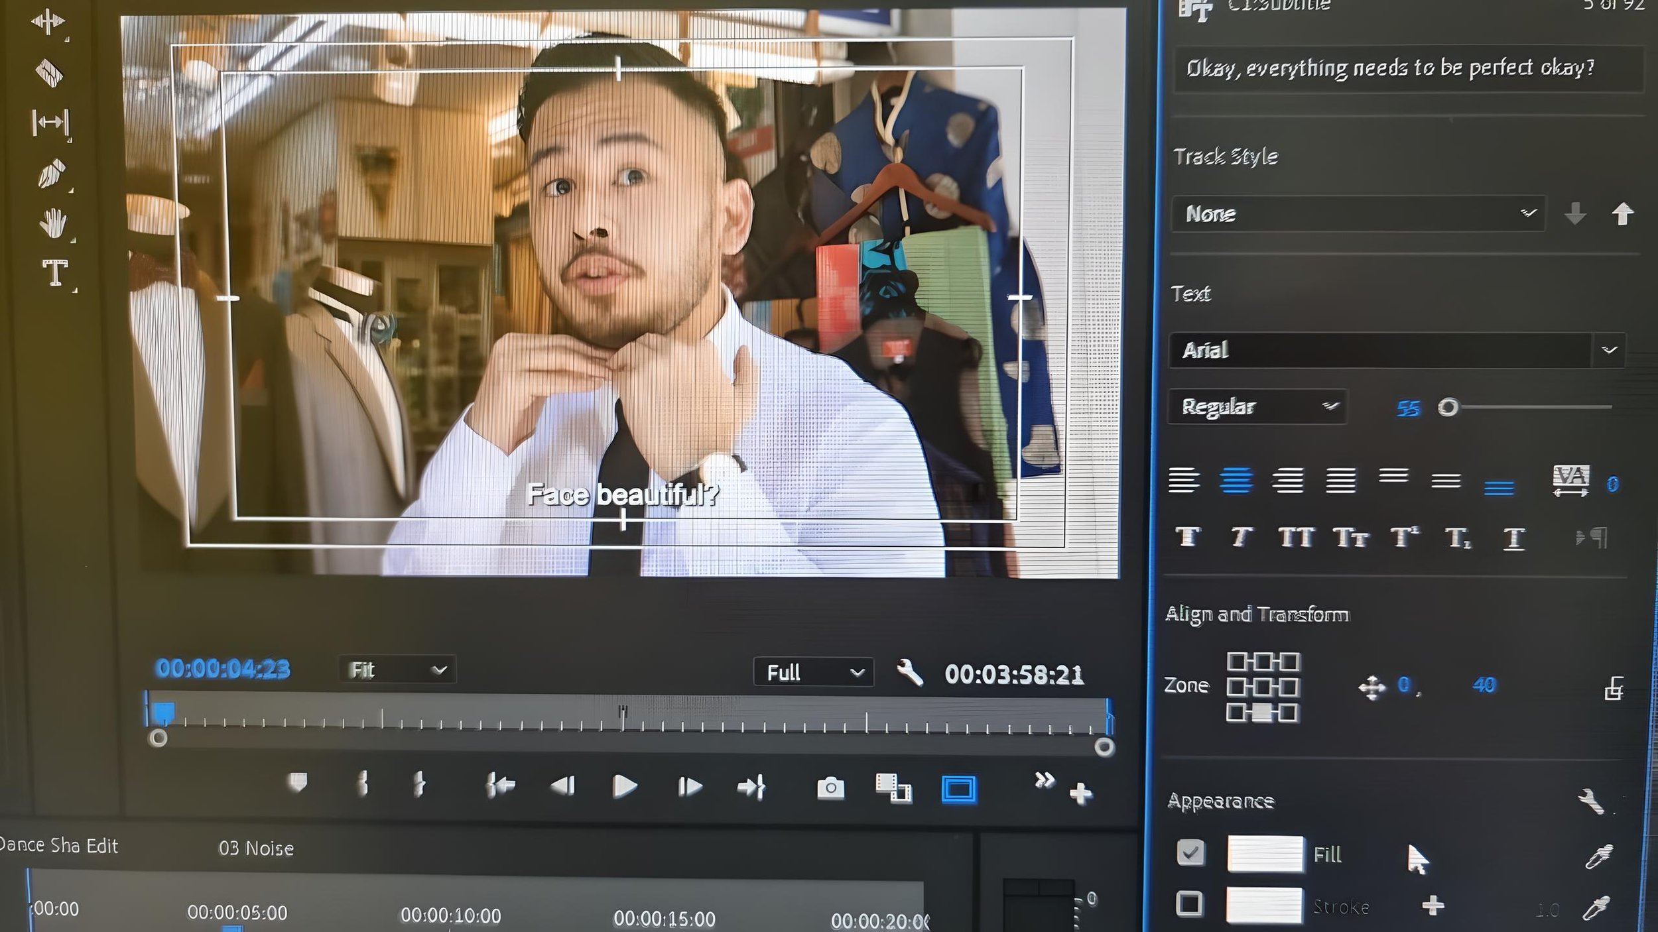This screenshot has width=1658, height=932.
Task: Select the Hand tool
Action: coord(52,223)
